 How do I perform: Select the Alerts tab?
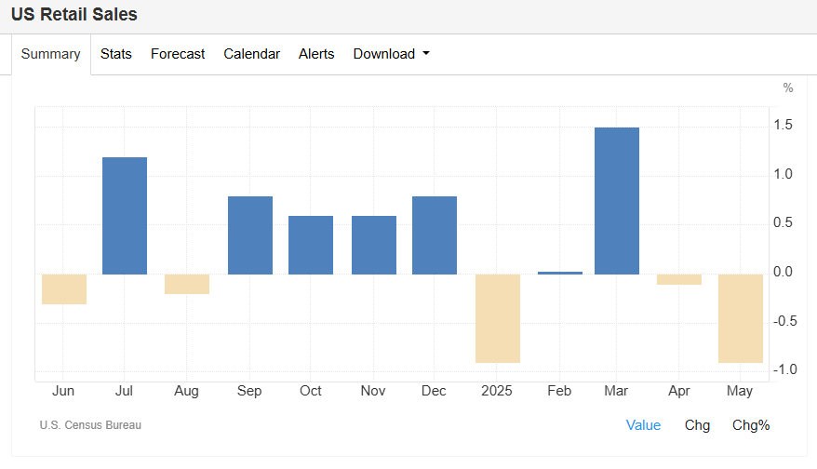click(x=316, y=54)
